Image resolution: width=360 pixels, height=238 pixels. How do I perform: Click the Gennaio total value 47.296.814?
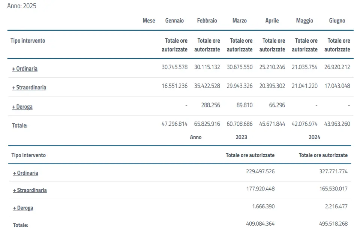(174, 124)
